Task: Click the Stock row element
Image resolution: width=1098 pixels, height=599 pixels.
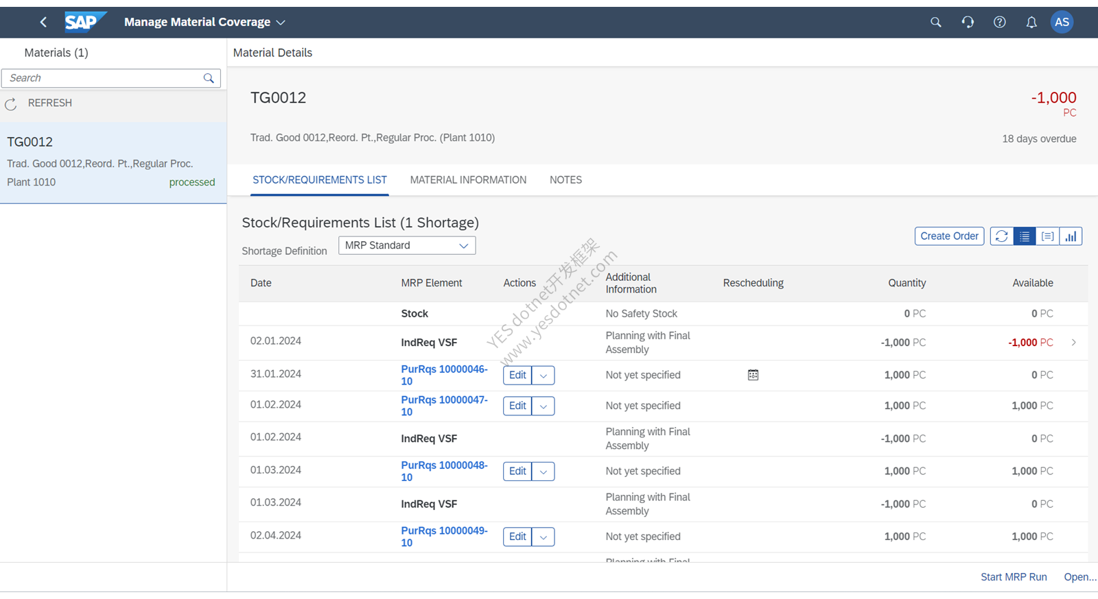Action: tap(414, 314)
